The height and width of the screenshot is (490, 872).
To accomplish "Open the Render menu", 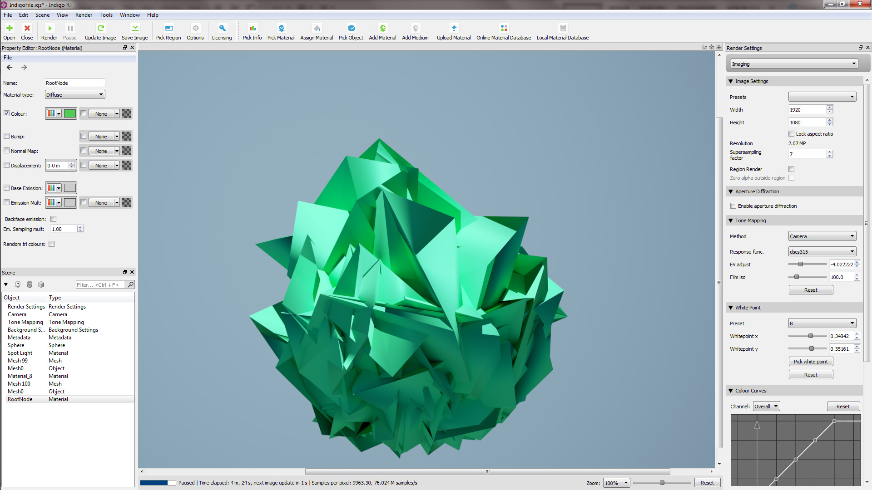I will (x=84, y=15).
